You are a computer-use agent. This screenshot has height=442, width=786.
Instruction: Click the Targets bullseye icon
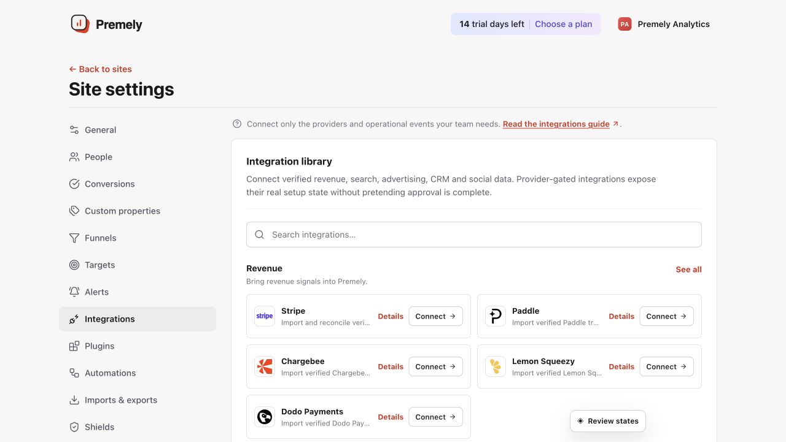tap(74, 265)
